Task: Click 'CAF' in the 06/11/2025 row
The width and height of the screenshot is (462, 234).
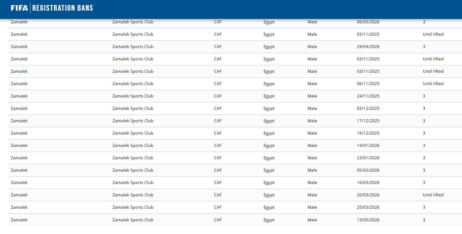Action: coord(218,84)
